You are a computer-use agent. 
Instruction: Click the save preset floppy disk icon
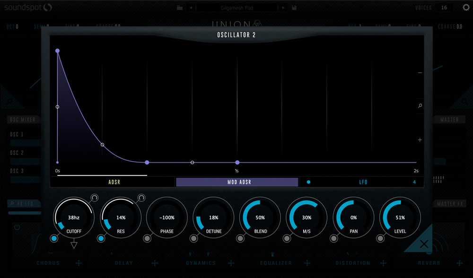click(x=294, y=8)
